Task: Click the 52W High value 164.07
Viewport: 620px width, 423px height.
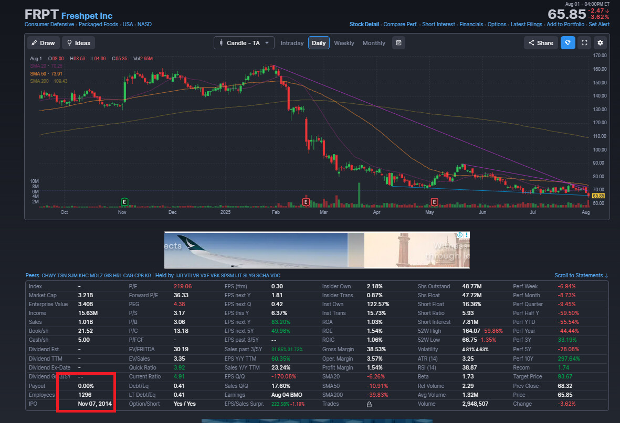Action: (471, 331)
